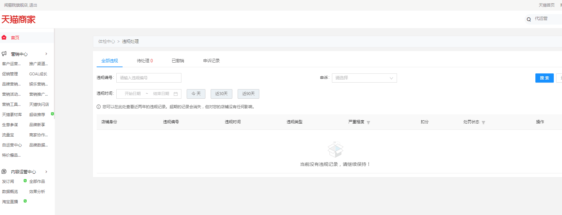Open 营销推广 in the sidebar
The width and height of the screenshot is (562, 215).
(38, 94)
